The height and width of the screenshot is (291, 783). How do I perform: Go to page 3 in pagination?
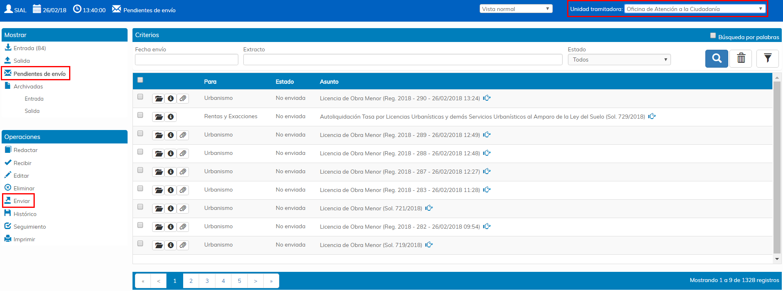(207, 281)
